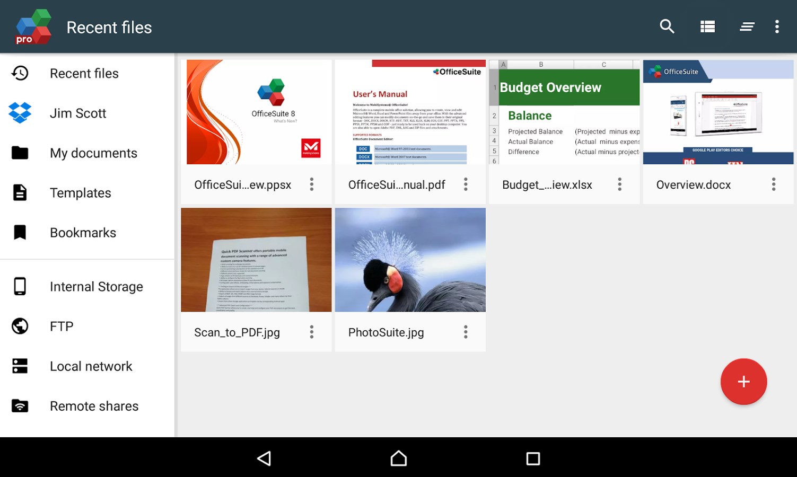Select the Local network icon
The width and height of the screenshot is (797, 477).
coord(20,366)
